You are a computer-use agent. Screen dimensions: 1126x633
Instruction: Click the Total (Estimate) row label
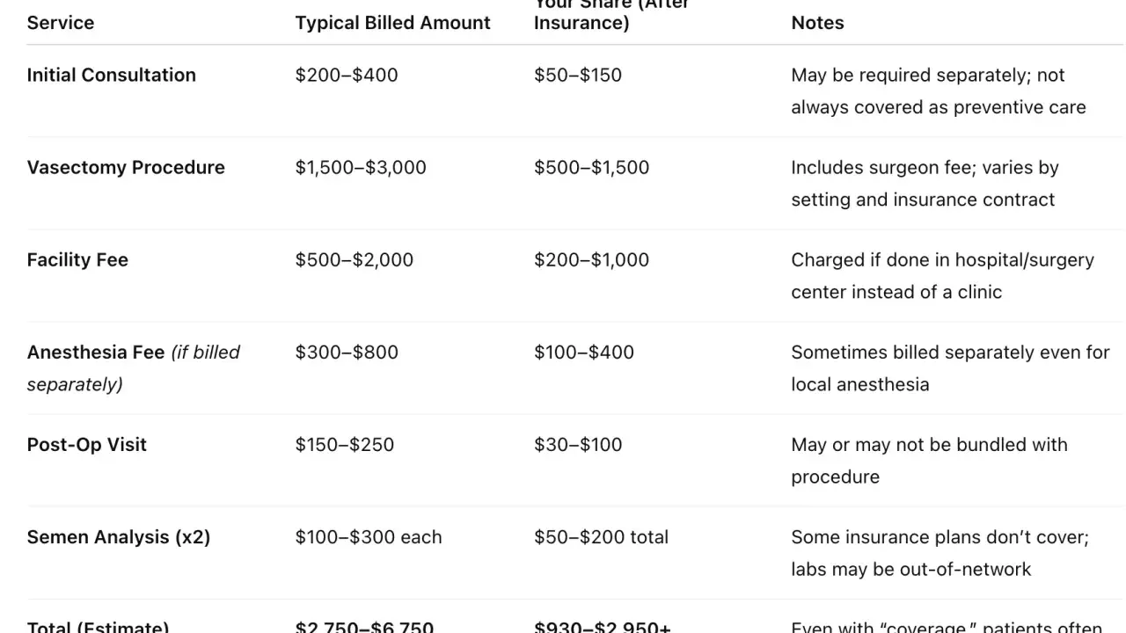coord(98,627)
